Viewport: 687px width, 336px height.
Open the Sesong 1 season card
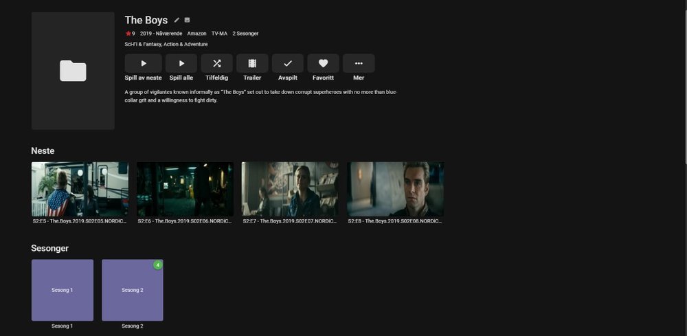pyautogui.click(x=63, y=290)
